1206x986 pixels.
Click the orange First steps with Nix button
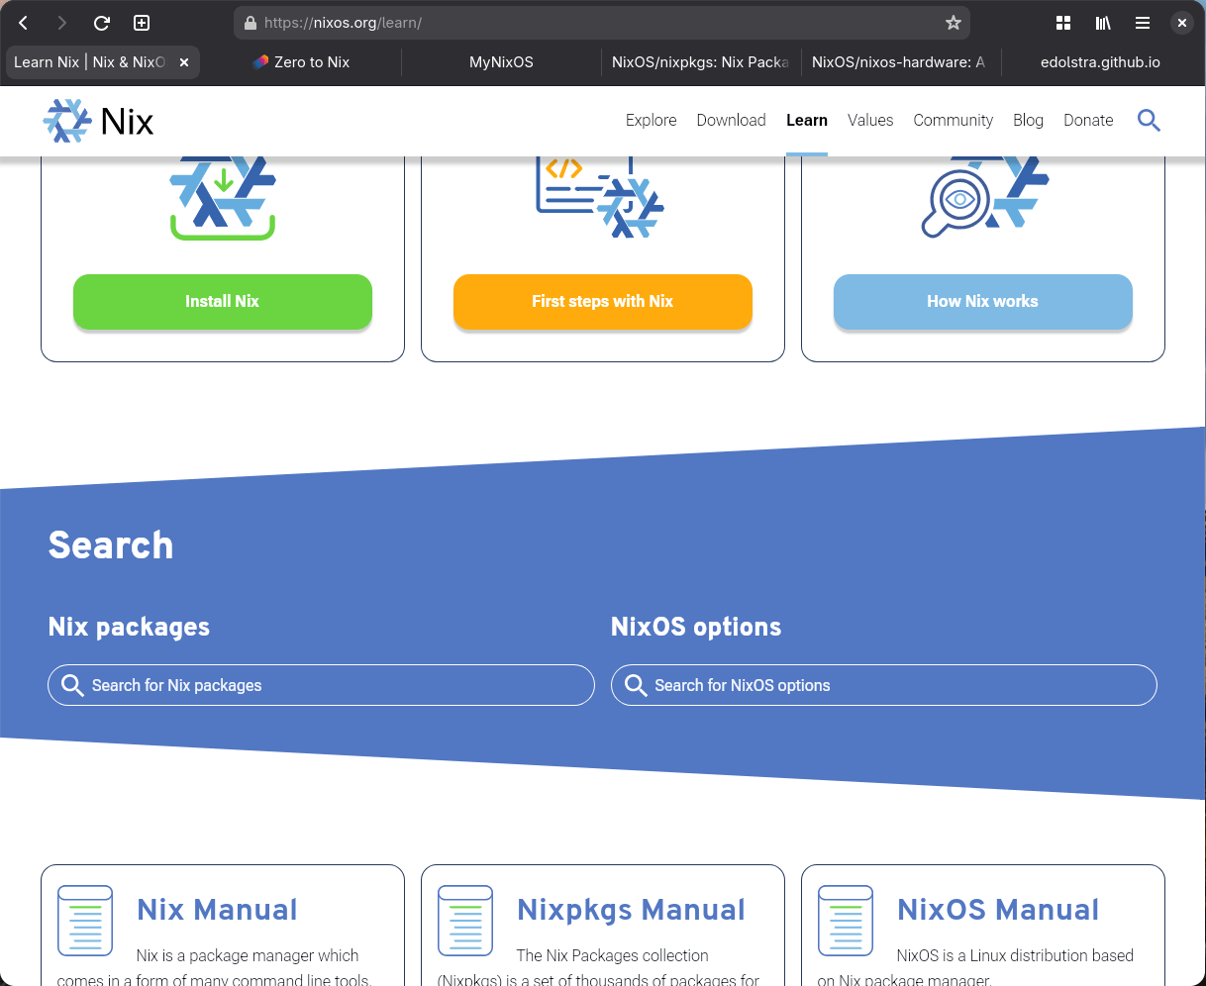coord(603,301)
